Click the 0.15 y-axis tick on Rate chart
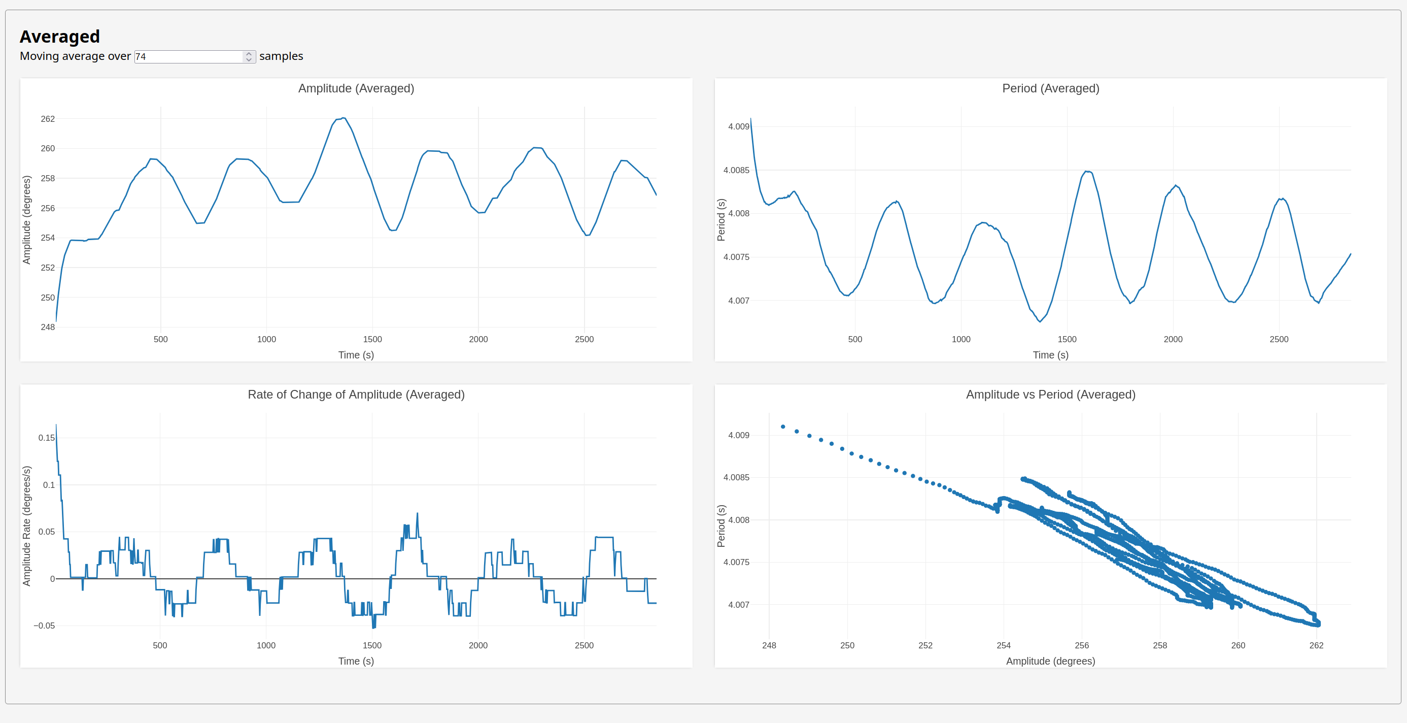Screen dimensions: 1407x723 point(47,438)
